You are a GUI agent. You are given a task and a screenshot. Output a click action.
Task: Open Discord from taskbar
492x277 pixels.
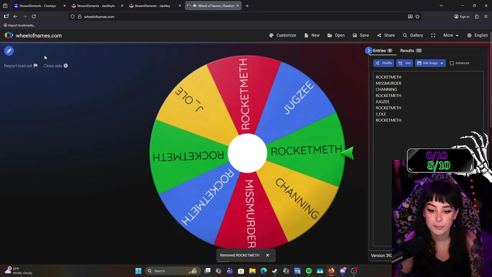342,271
